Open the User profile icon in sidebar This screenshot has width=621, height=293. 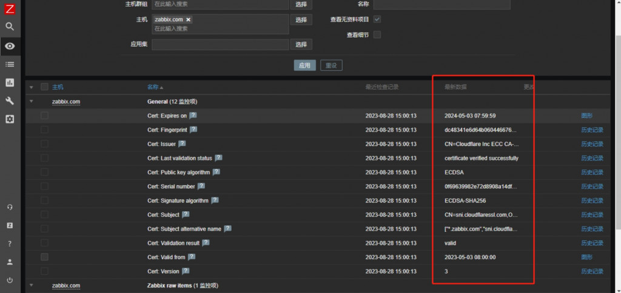10,262
